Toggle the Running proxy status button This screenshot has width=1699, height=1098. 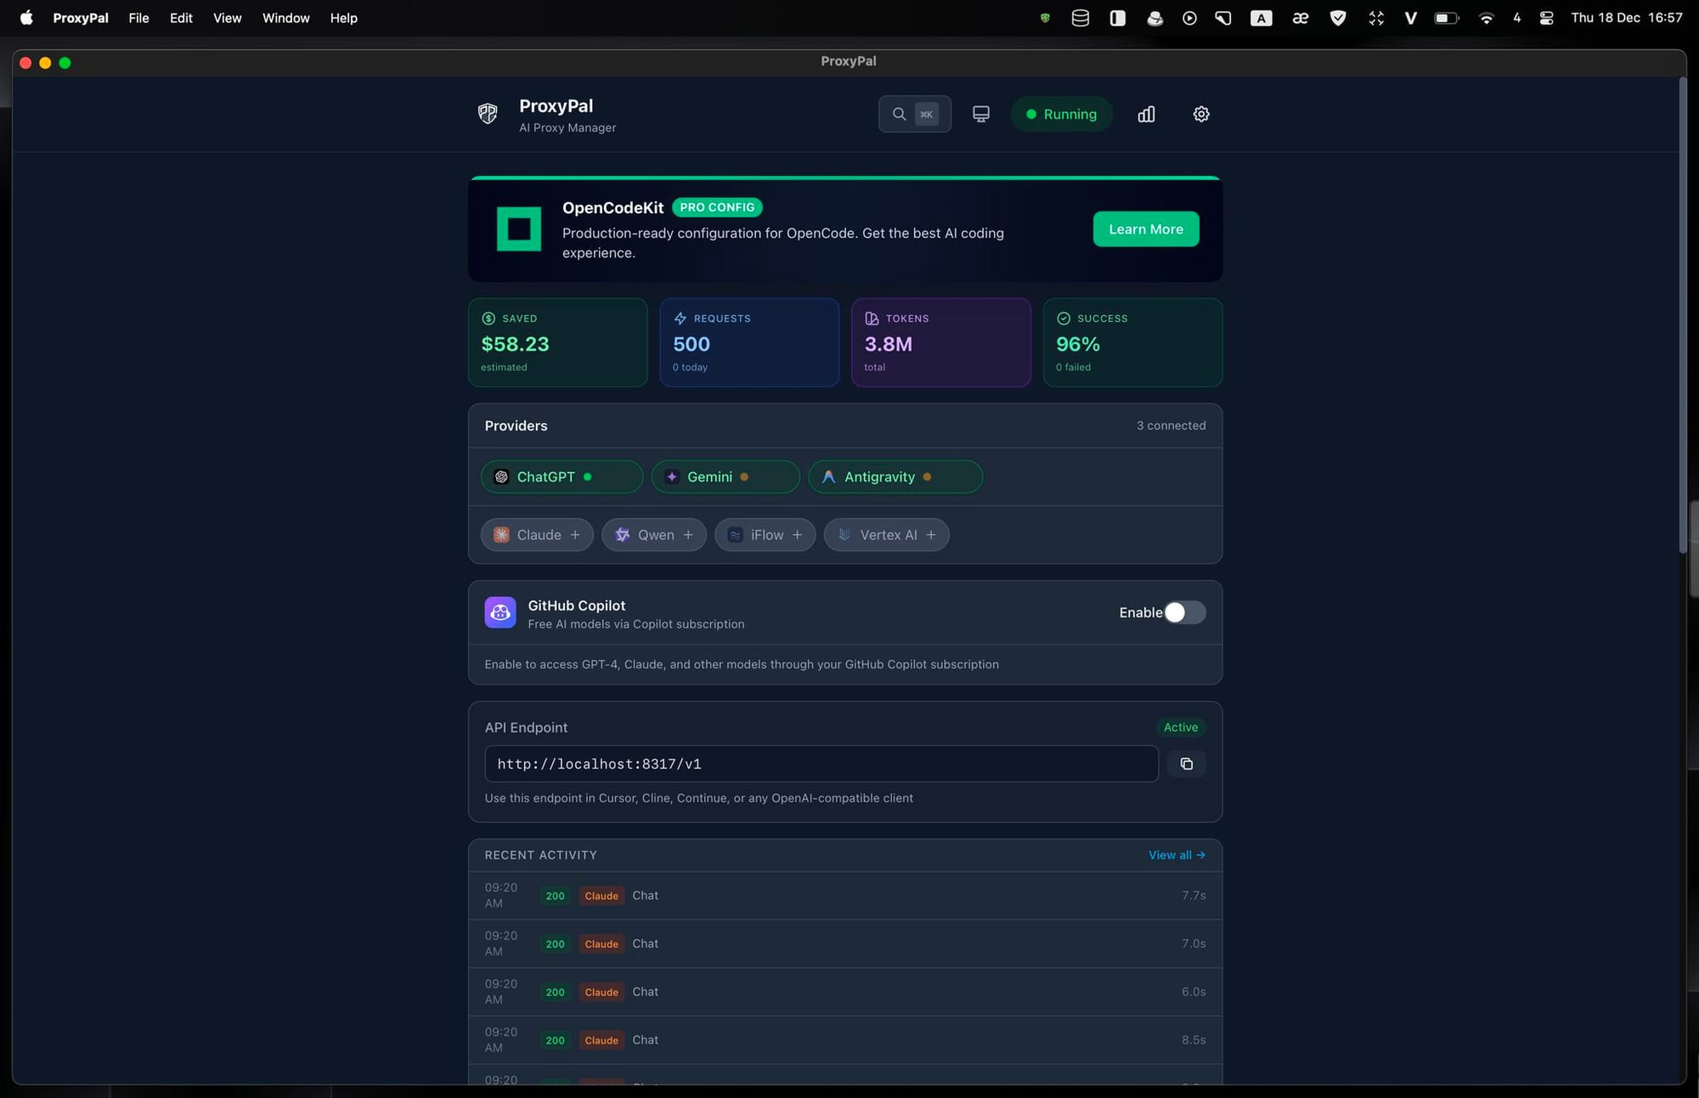point(1061,114)
